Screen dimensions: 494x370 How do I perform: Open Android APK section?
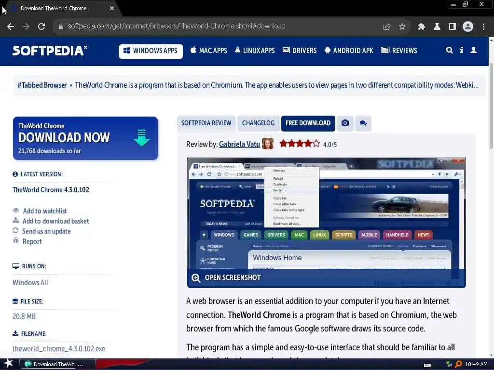coord(348,50)
